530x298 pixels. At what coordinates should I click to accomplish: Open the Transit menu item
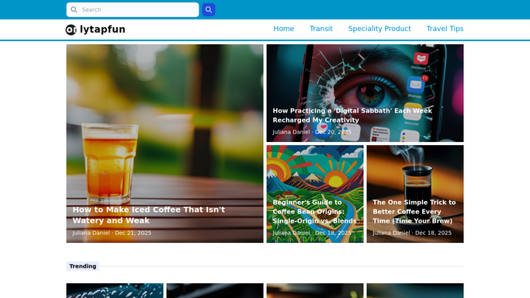[x=321, y=29]
